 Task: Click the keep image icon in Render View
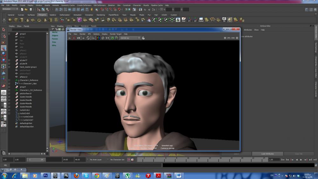(x=112, y=38)
